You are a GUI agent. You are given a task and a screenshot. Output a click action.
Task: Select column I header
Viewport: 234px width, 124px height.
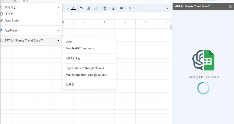click(x=104, y=22)
